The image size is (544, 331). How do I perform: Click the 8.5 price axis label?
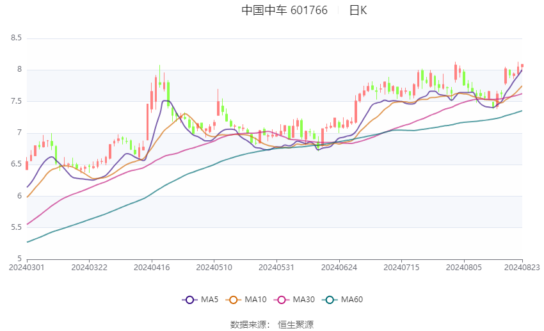[x=16, y=38]
